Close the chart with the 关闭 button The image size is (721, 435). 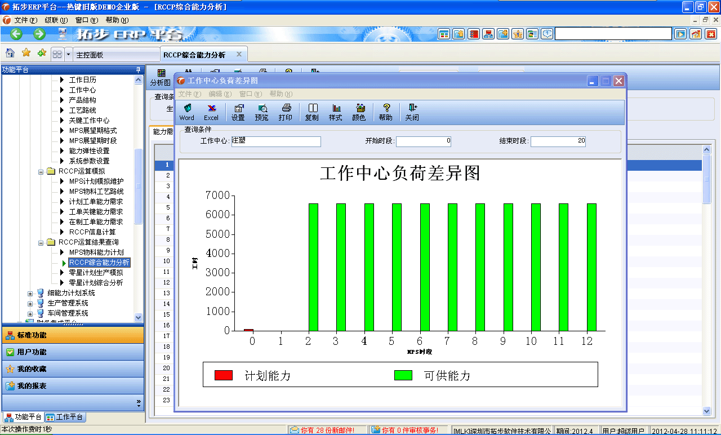click(411, 112)
